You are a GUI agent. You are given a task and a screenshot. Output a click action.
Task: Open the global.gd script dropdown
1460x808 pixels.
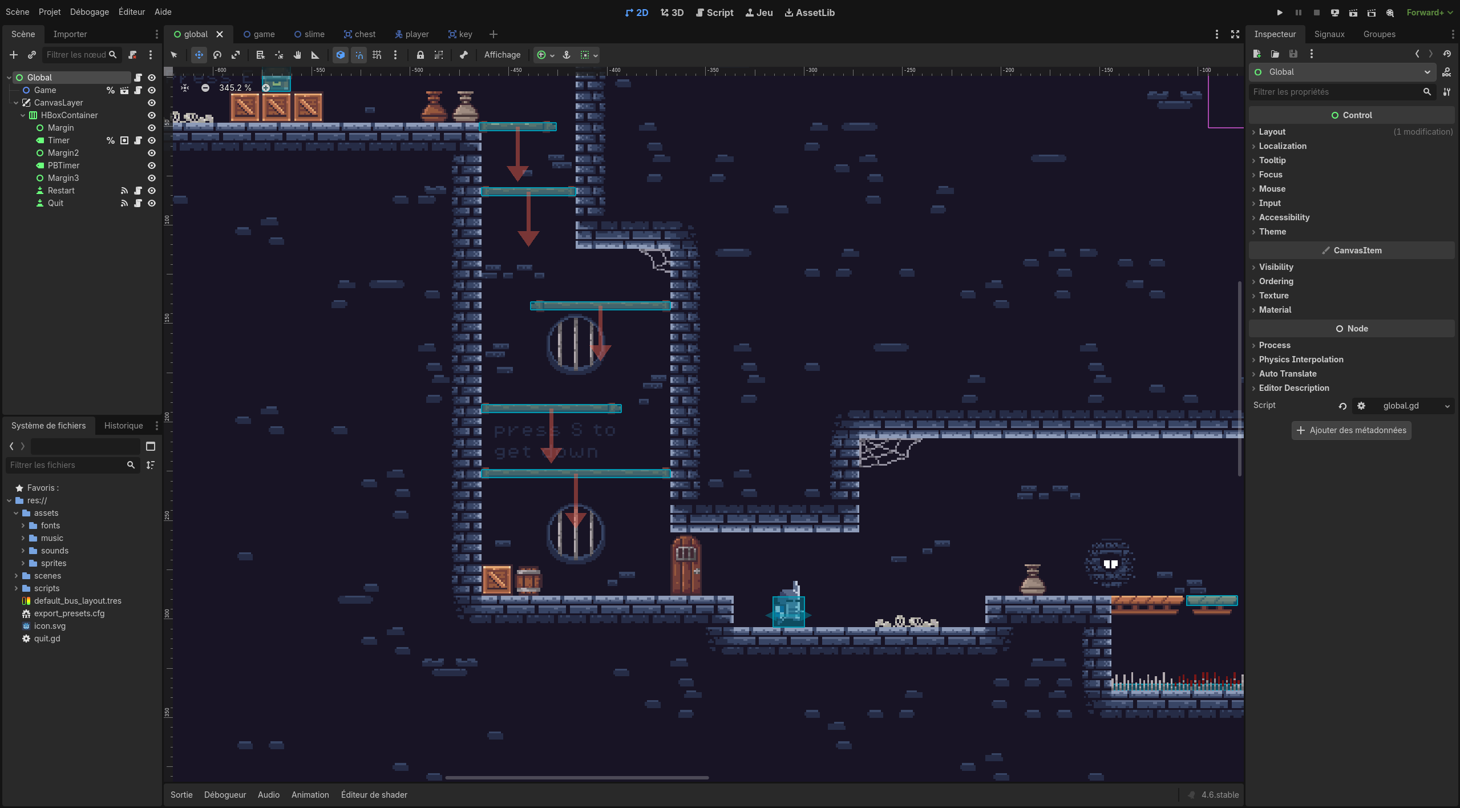coord(1447,406)
